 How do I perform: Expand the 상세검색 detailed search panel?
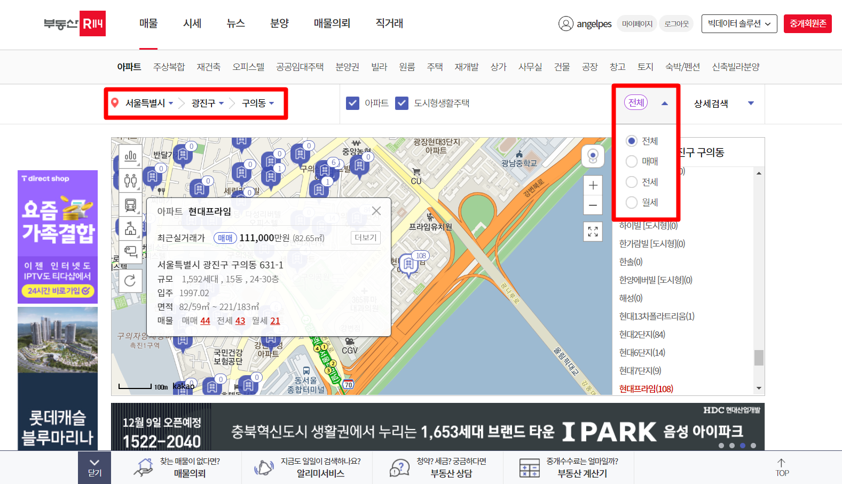coord(723,104)
